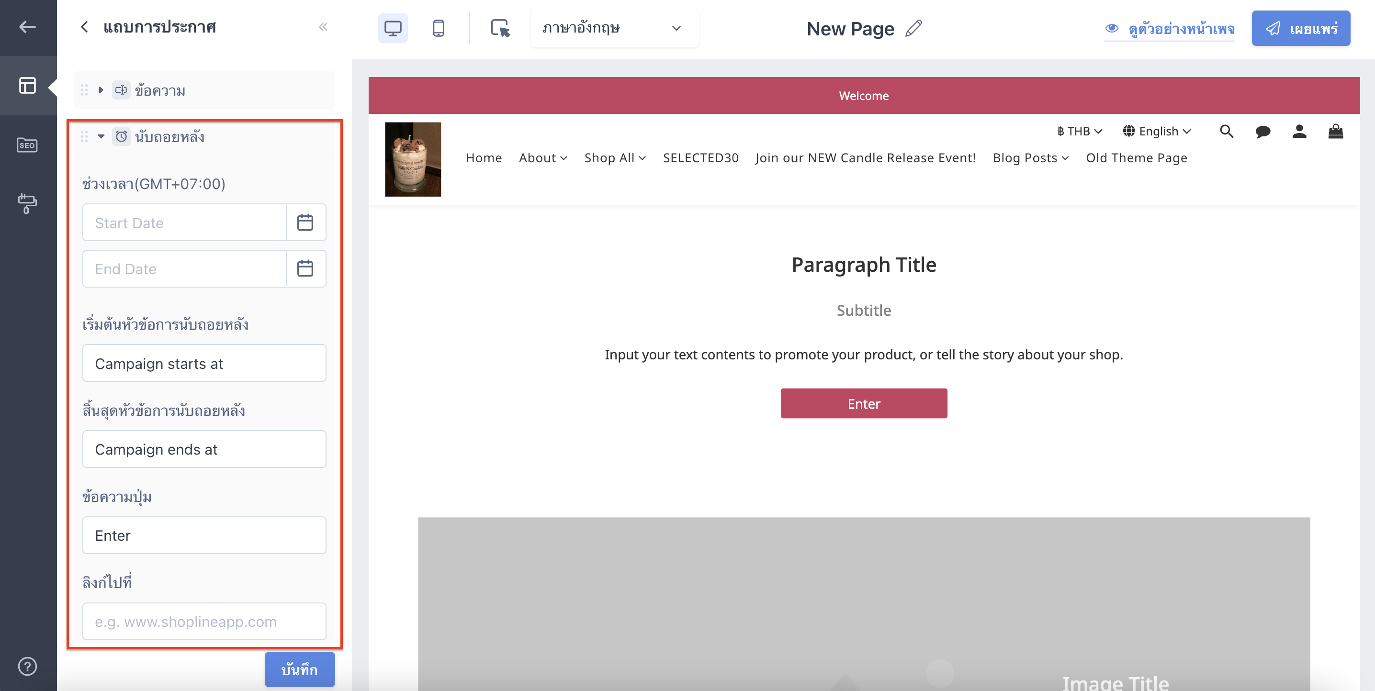1375x691 pixels.
Task: Activate the element select cursor tool
Action: tap(500, 28)
